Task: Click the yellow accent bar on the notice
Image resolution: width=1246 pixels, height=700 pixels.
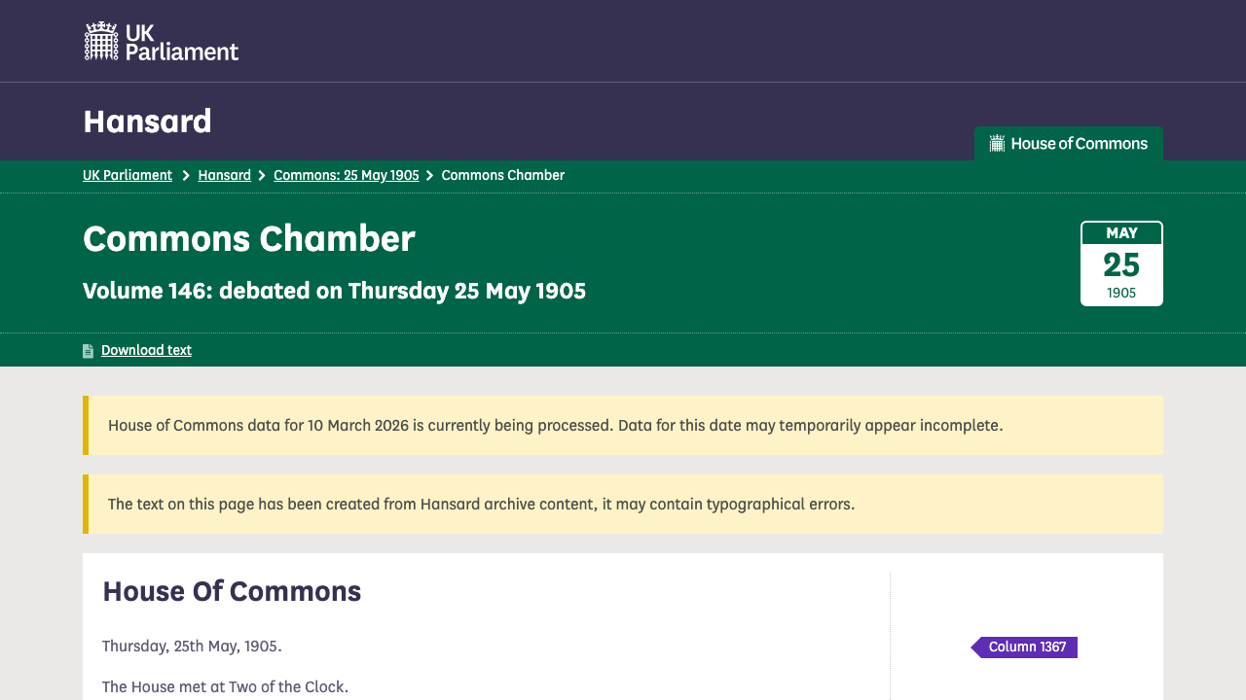Action: [x=85, y=425]
